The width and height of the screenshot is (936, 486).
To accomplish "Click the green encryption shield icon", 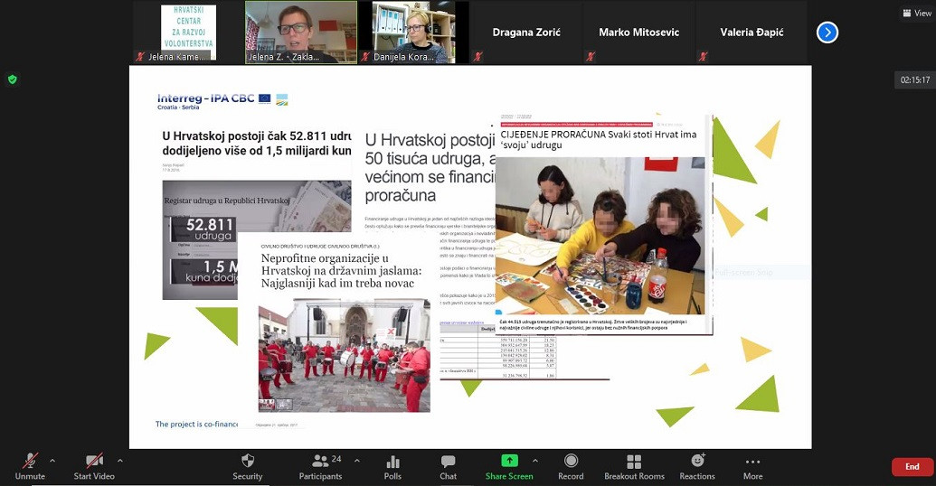I will click(x=13, y=79).
